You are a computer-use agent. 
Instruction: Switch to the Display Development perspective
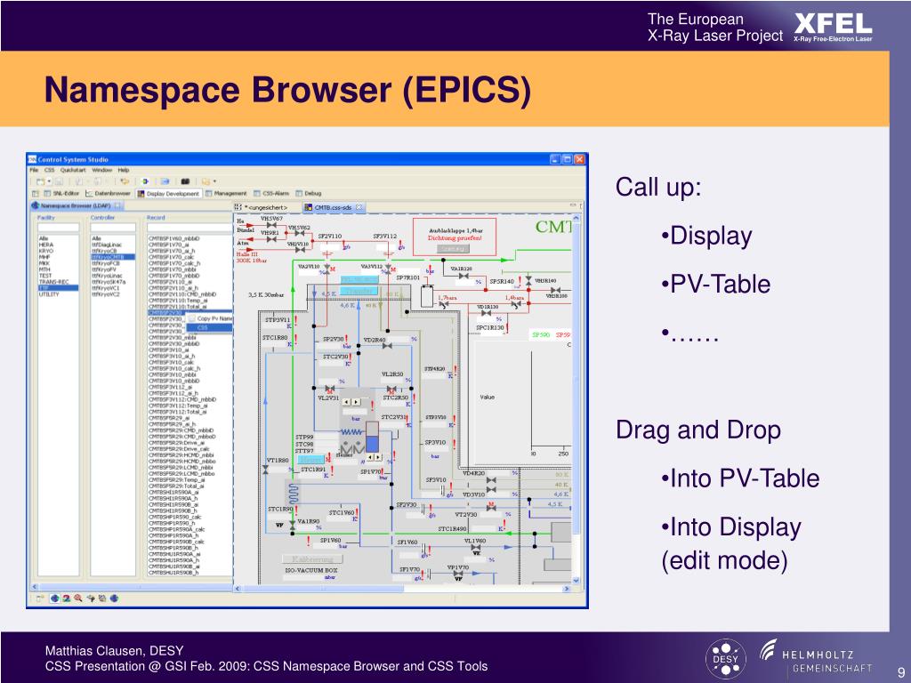point(169,193)
